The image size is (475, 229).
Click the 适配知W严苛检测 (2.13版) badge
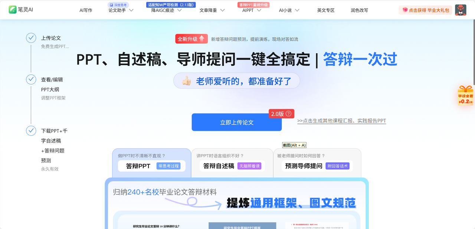tap(171, 5)
